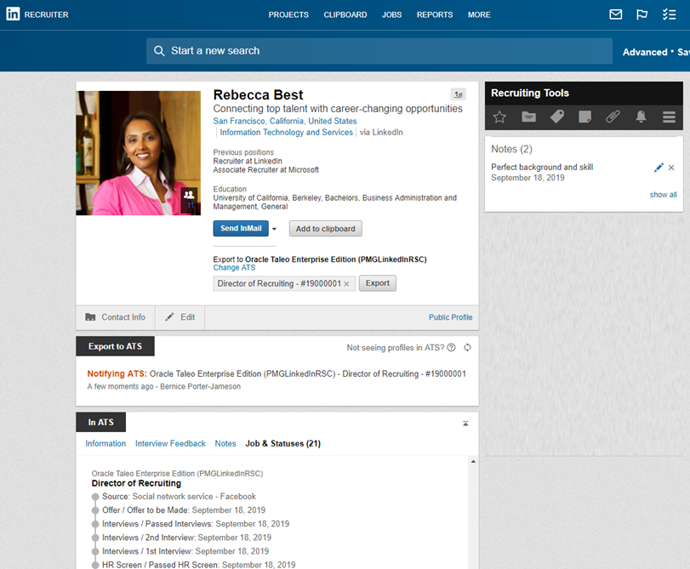690x569 pixels.
Task: Switch to the Notes tab in ATS
Action: click(x=225, y=444)
